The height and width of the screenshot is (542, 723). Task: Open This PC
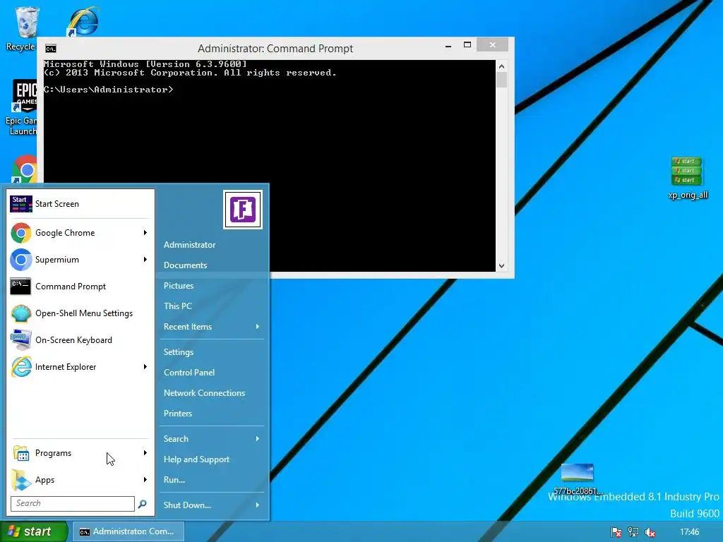pyautogui.click(x=177, y=306)
